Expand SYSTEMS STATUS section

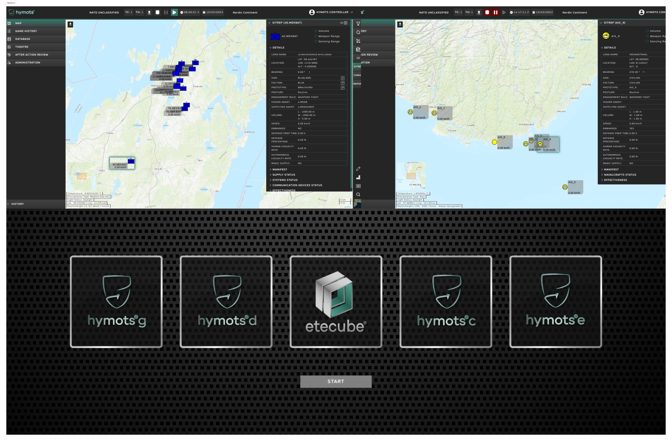283,180
